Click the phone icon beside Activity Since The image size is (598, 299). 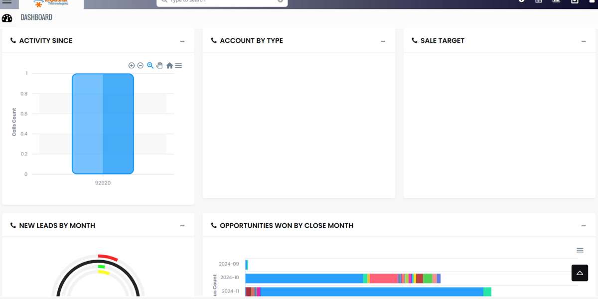click(13, 40)
